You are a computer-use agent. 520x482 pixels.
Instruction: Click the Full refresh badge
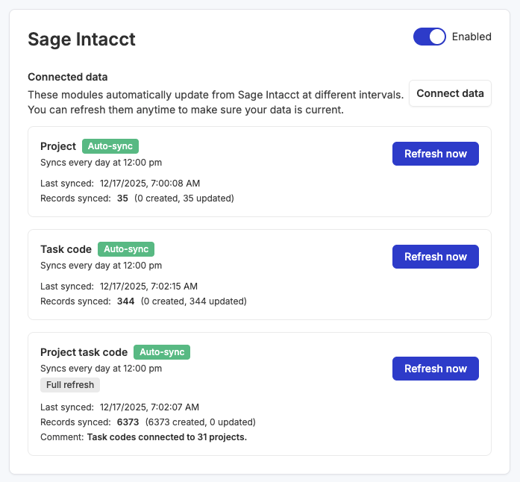point(70,385)
